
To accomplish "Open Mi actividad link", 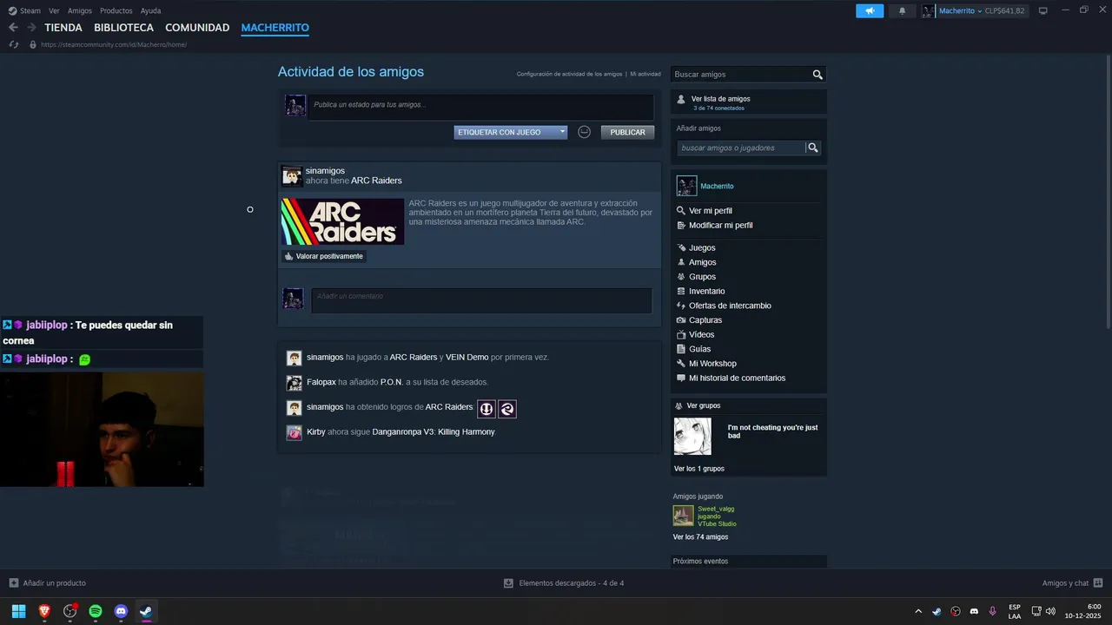I will [645, 75].
